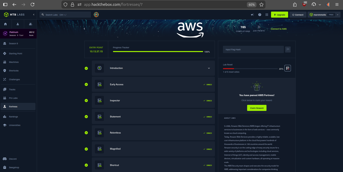Collapse the HTB Labs sidebar
This screenshot has width=343, height=172.
pos(34,15)
